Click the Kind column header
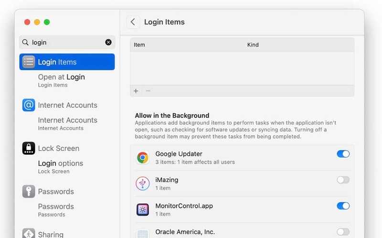 pyautogui.click(x=253, y=45)
